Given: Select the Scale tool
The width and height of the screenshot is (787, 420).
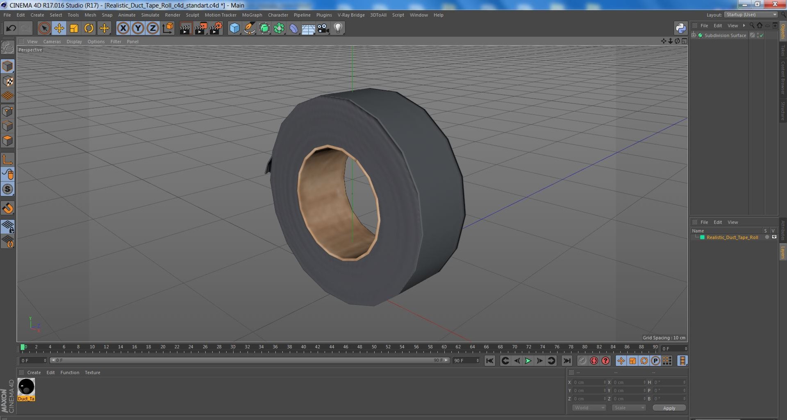Looking at the screenshot, I should pyautogui.click(x=74, y=28).
